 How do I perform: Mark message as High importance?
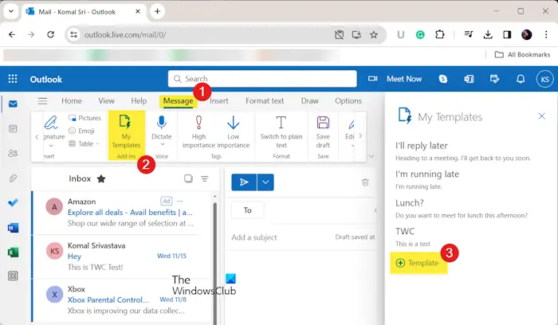[x=198, y=131]
